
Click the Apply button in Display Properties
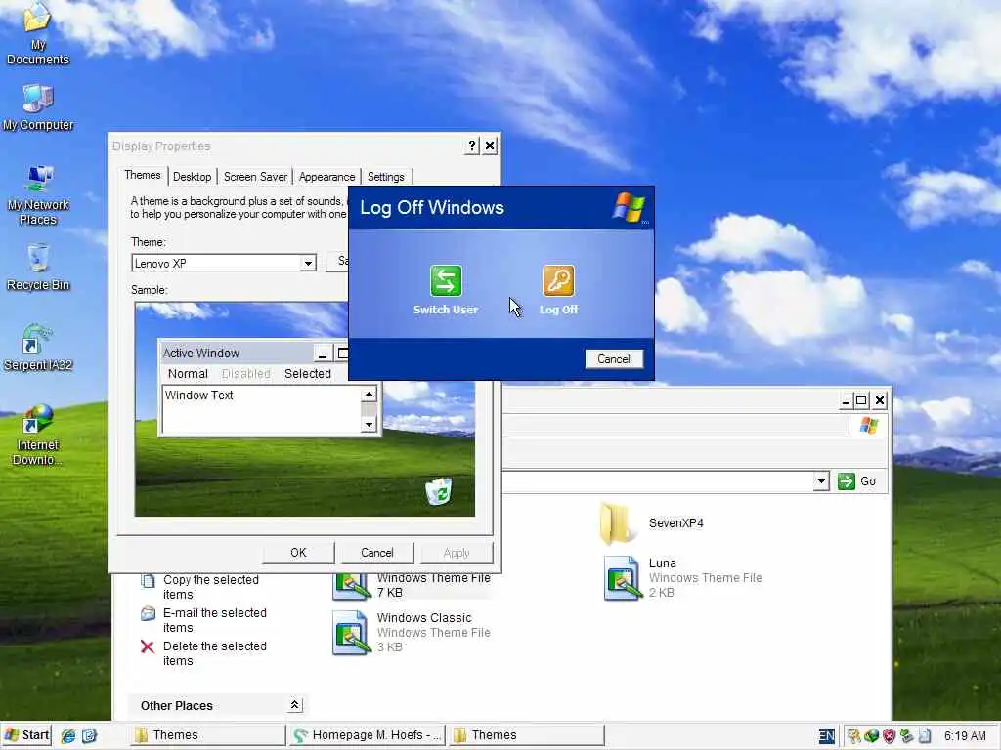[456, 553]
